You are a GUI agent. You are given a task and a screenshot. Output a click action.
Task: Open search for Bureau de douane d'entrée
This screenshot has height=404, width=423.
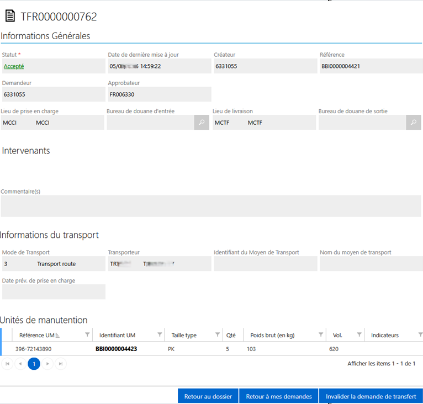pyautogui.click(x=202, y=123)
